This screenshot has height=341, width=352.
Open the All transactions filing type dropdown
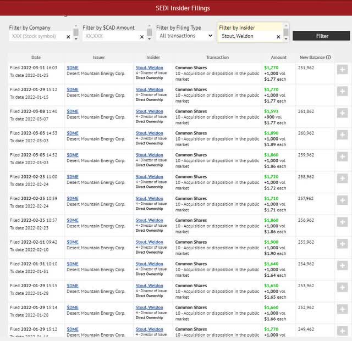(185, 36)
